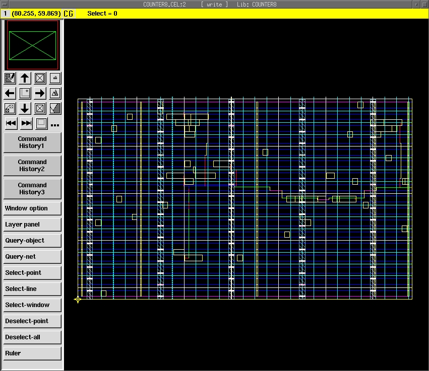Select the dotted rectangle window tool icon

(x=41, y=123)
